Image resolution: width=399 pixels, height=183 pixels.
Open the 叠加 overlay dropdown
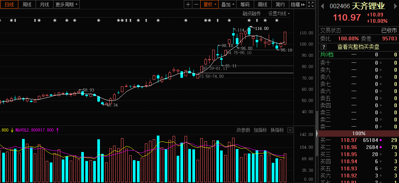[x=228, y=4]
